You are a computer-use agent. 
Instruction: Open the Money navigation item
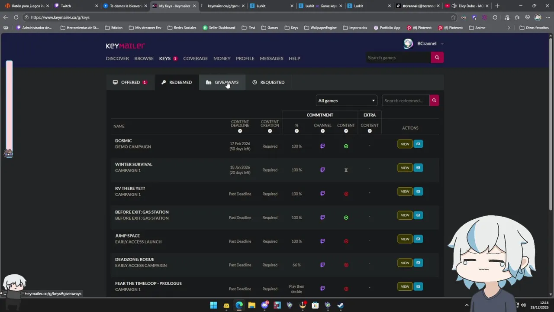[222, 58]
